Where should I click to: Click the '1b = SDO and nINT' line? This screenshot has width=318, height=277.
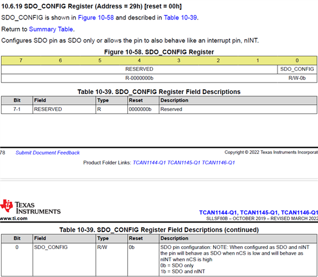click(x=182, y=272)
